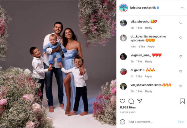Screen dimensions: 187x128
Task: Reply to vika.shevchu's comment
Action: coord(149,28)
